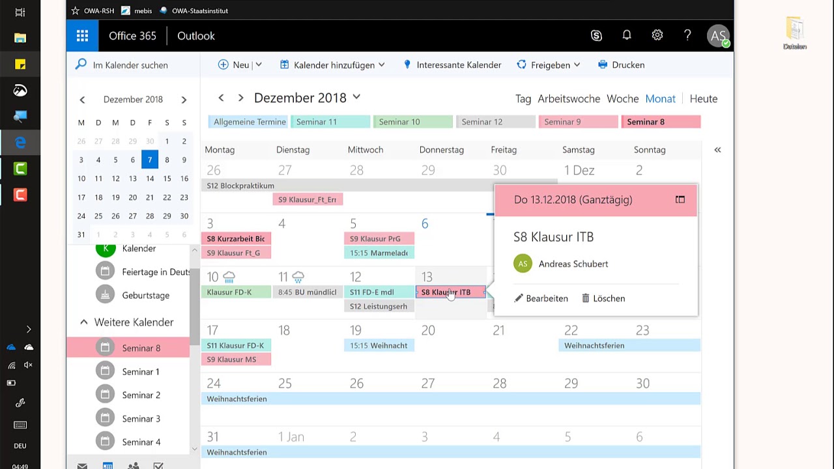Switch to People at bottom navigation
The image size is (834, 469).
point(133,466)
